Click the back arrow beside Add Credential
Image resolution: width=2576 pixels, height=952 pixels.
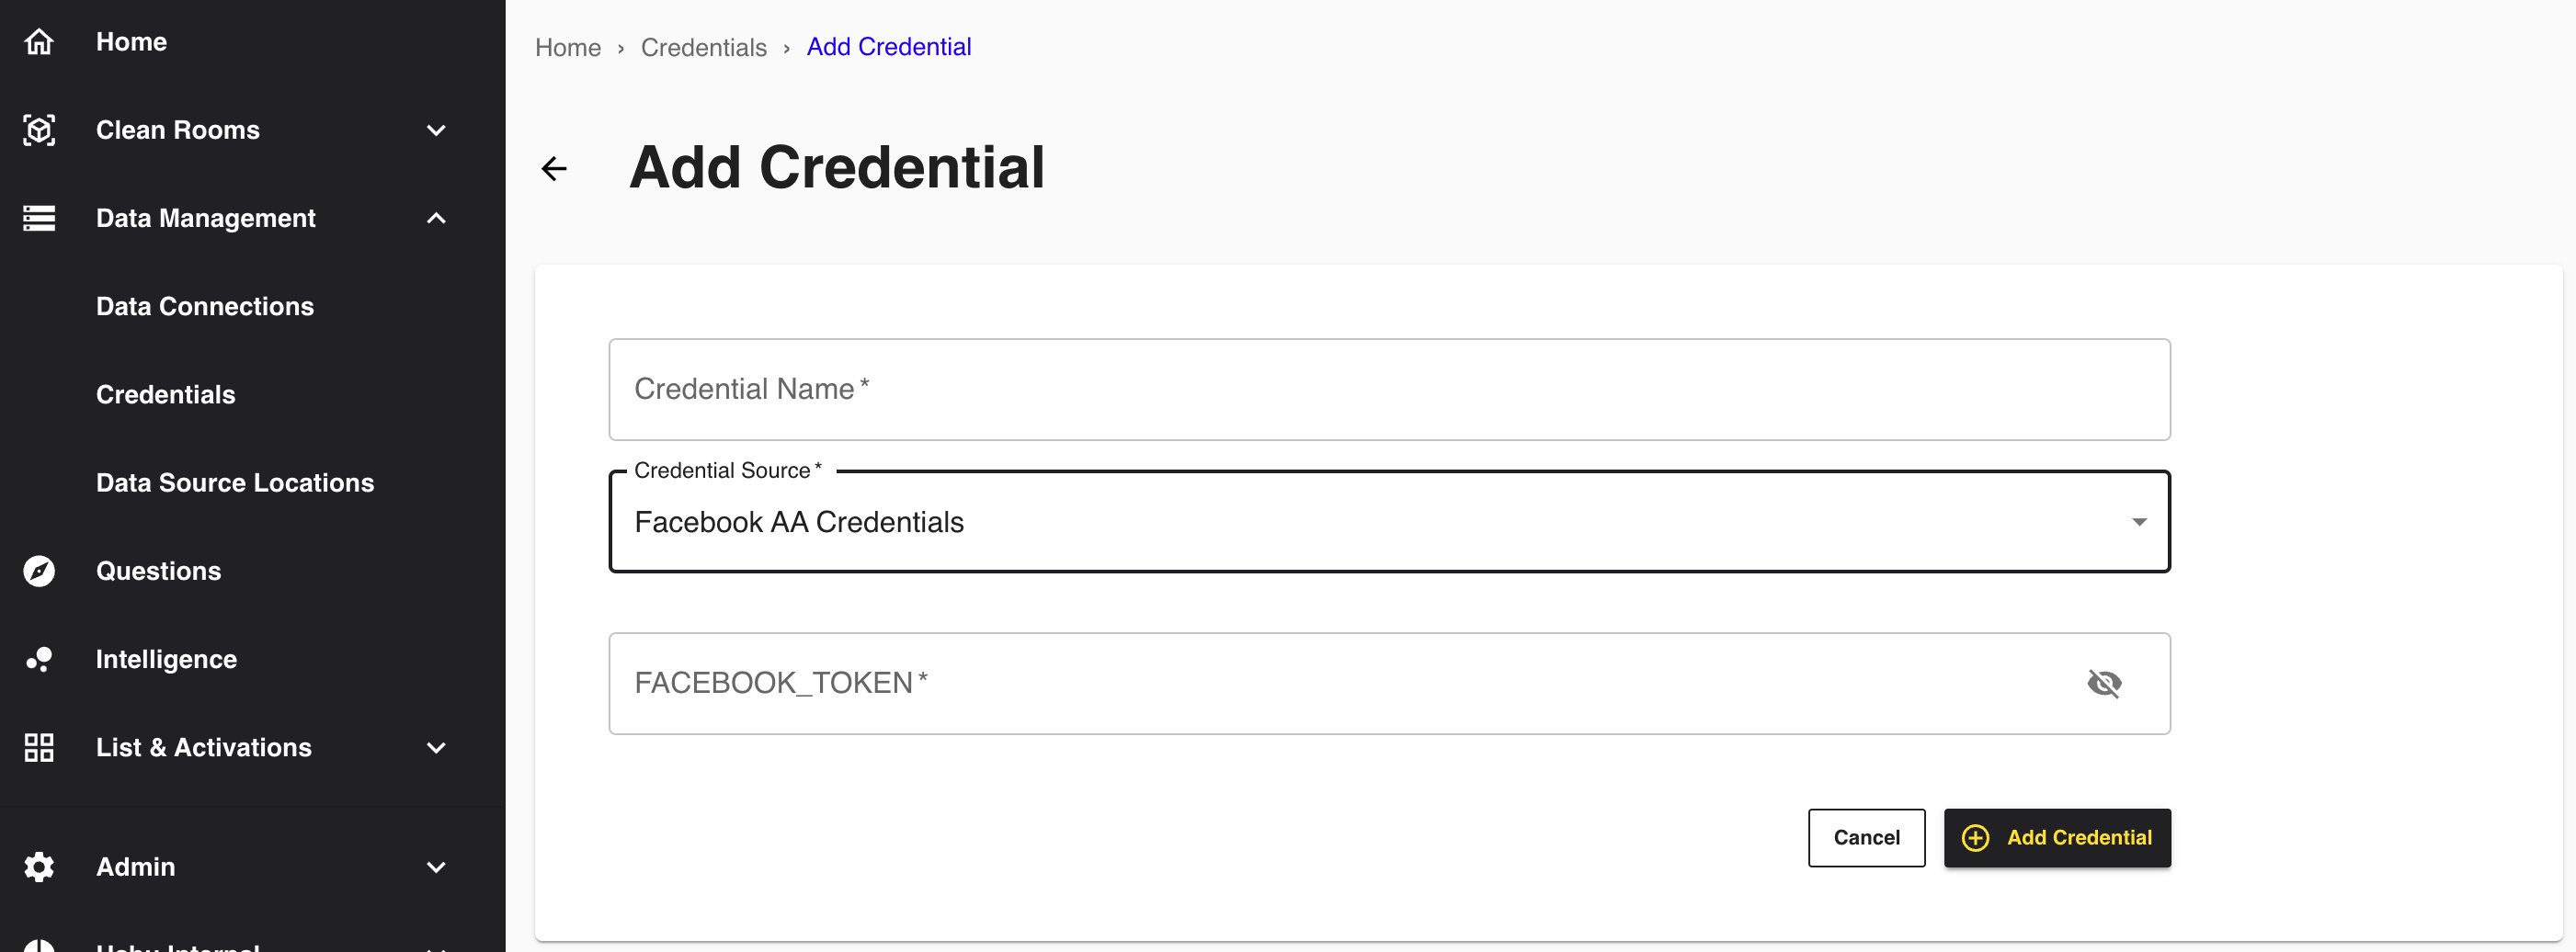(554, 168)
